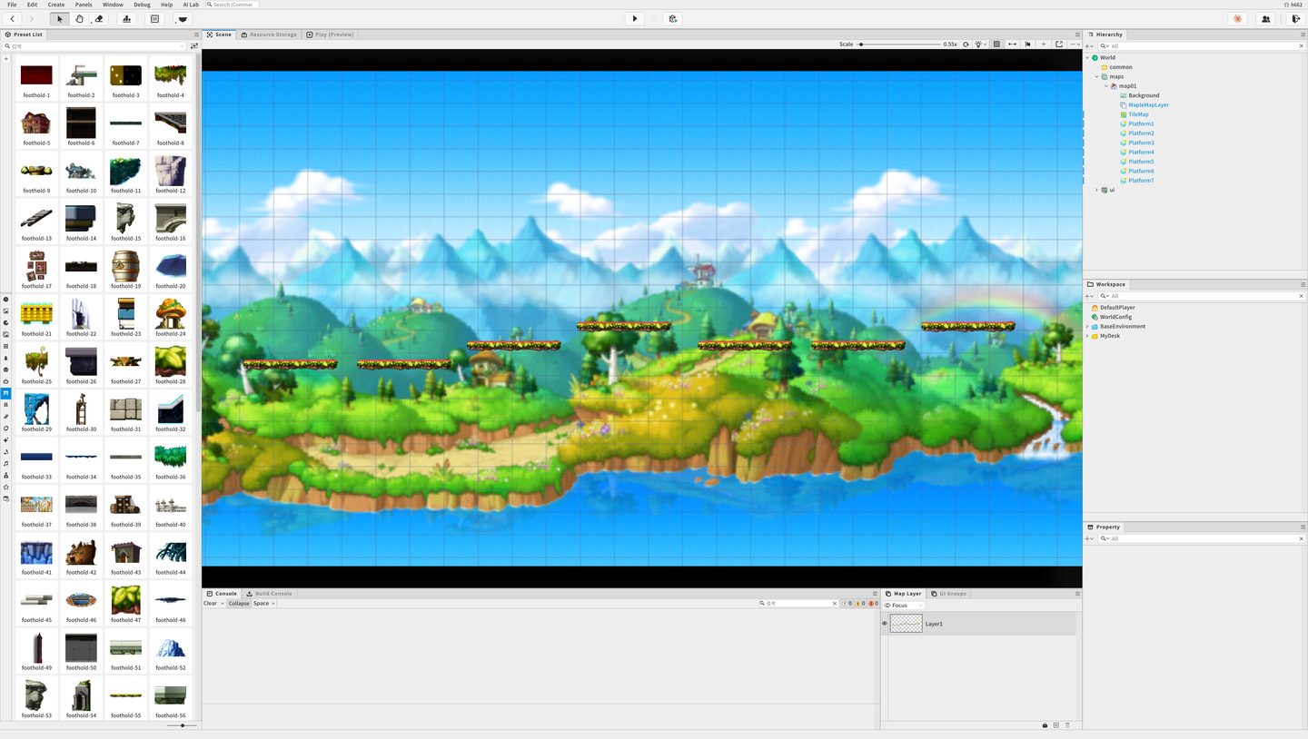Open the more options ellipsis dropdown in Scene toolbar
This screenshot has width=1308, height=739.
pos(1075,44)
